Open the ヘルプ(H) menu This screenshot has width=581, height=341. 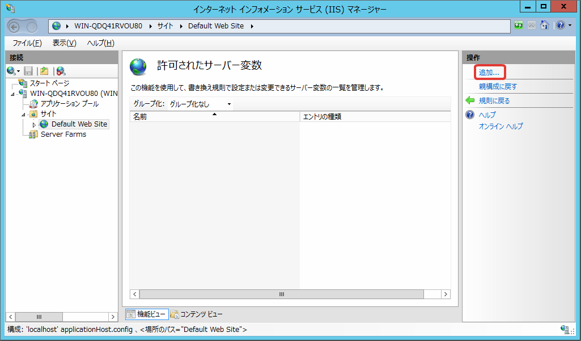point(101,43)
